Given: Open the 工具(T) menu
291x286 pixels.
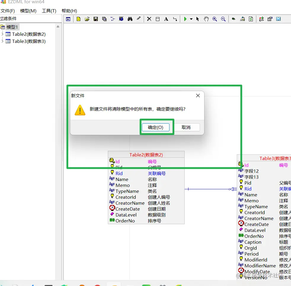Looking at the screenshot, I should pos(49,11).
